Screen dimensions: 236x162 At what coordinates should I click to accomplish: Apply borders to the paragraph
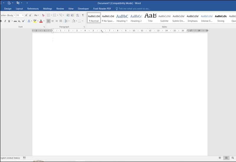pos(80,21)
